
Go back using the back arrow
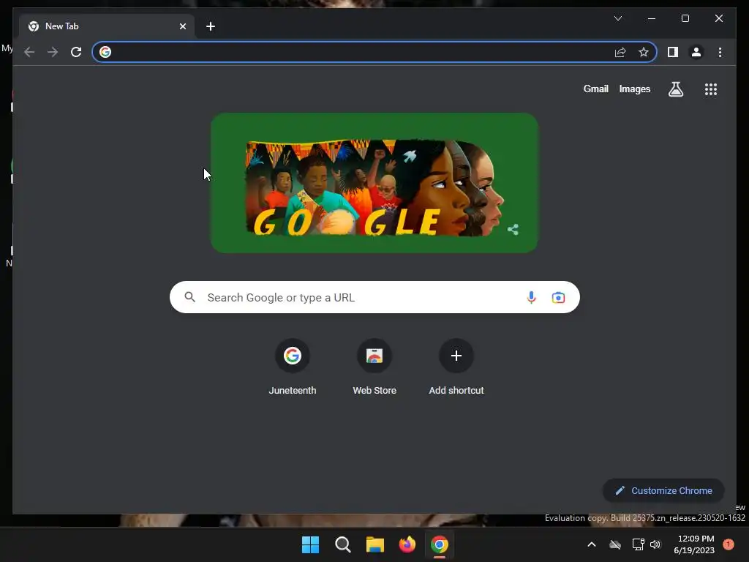(x=29, y=52)
